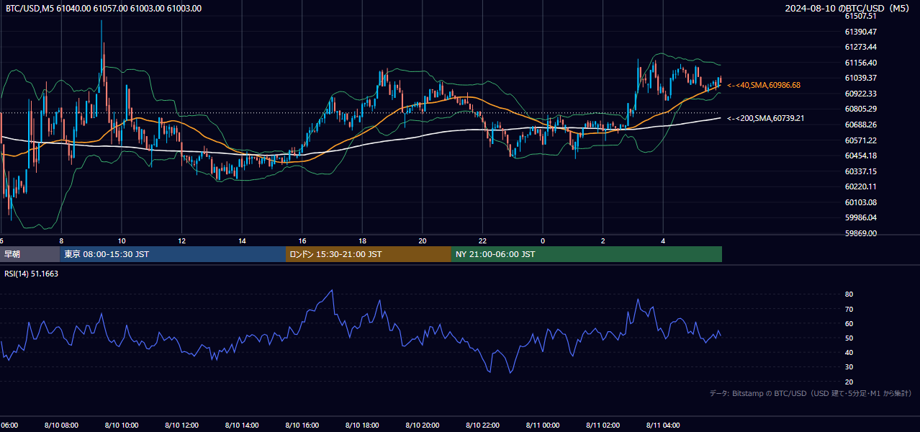
Task: Click price axis value 61039.37
Action: 860,78
